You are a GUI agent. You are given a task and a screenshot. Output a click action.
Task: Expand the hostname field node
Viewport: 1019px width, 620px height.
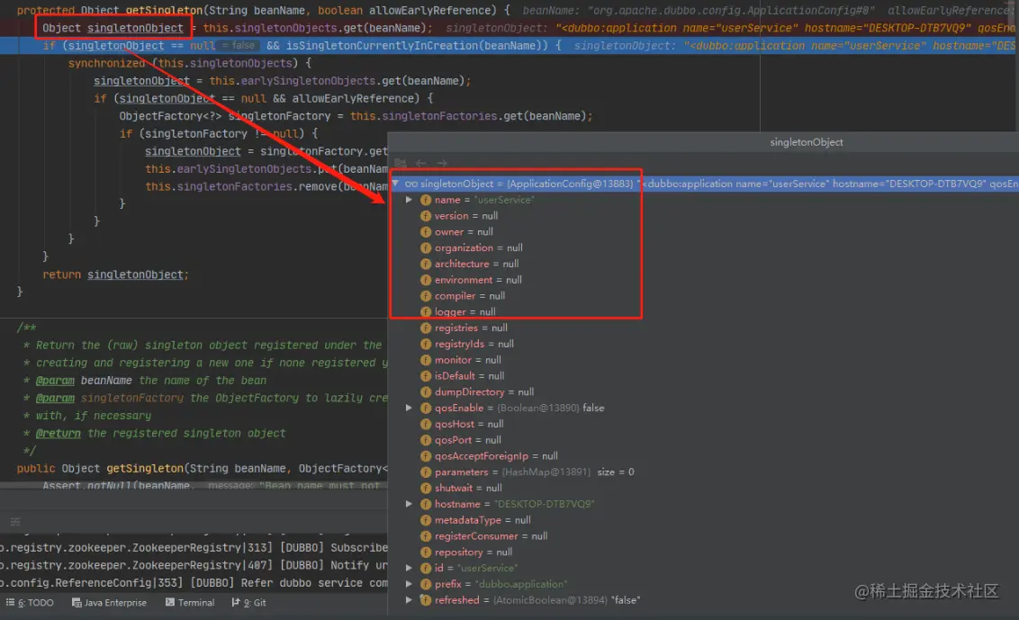tap(409, 504)
